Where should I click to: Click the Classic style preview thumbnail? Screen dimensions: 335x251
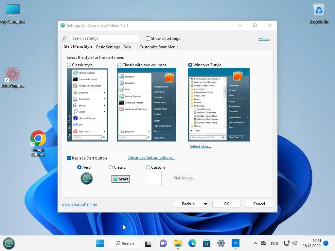coord(87,105)
